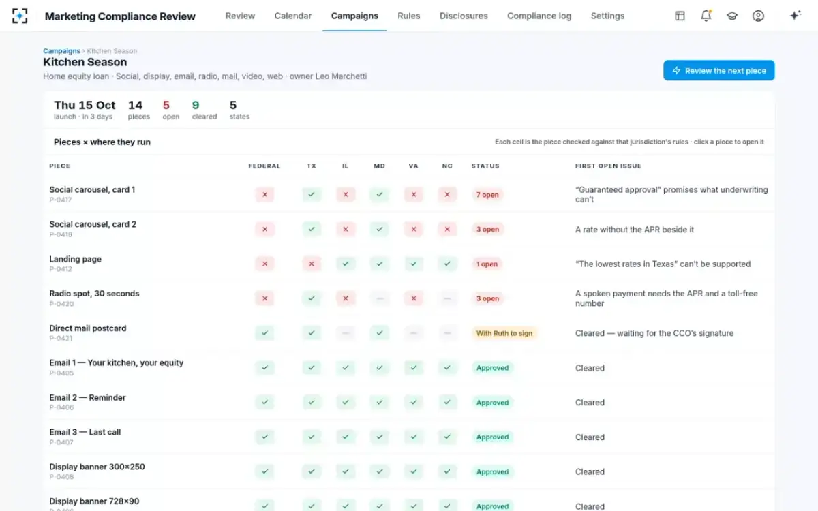Switch to the Calendar tab
The width and height of the screenshot is (818, 511).
click(293, 16)
